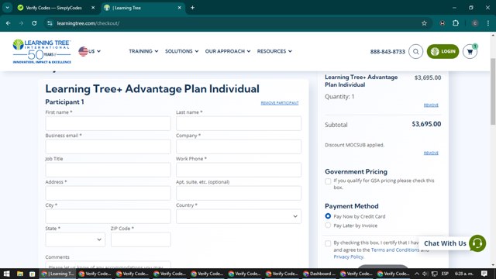Click the extension icon next to the bookmark star

point(443,23)
